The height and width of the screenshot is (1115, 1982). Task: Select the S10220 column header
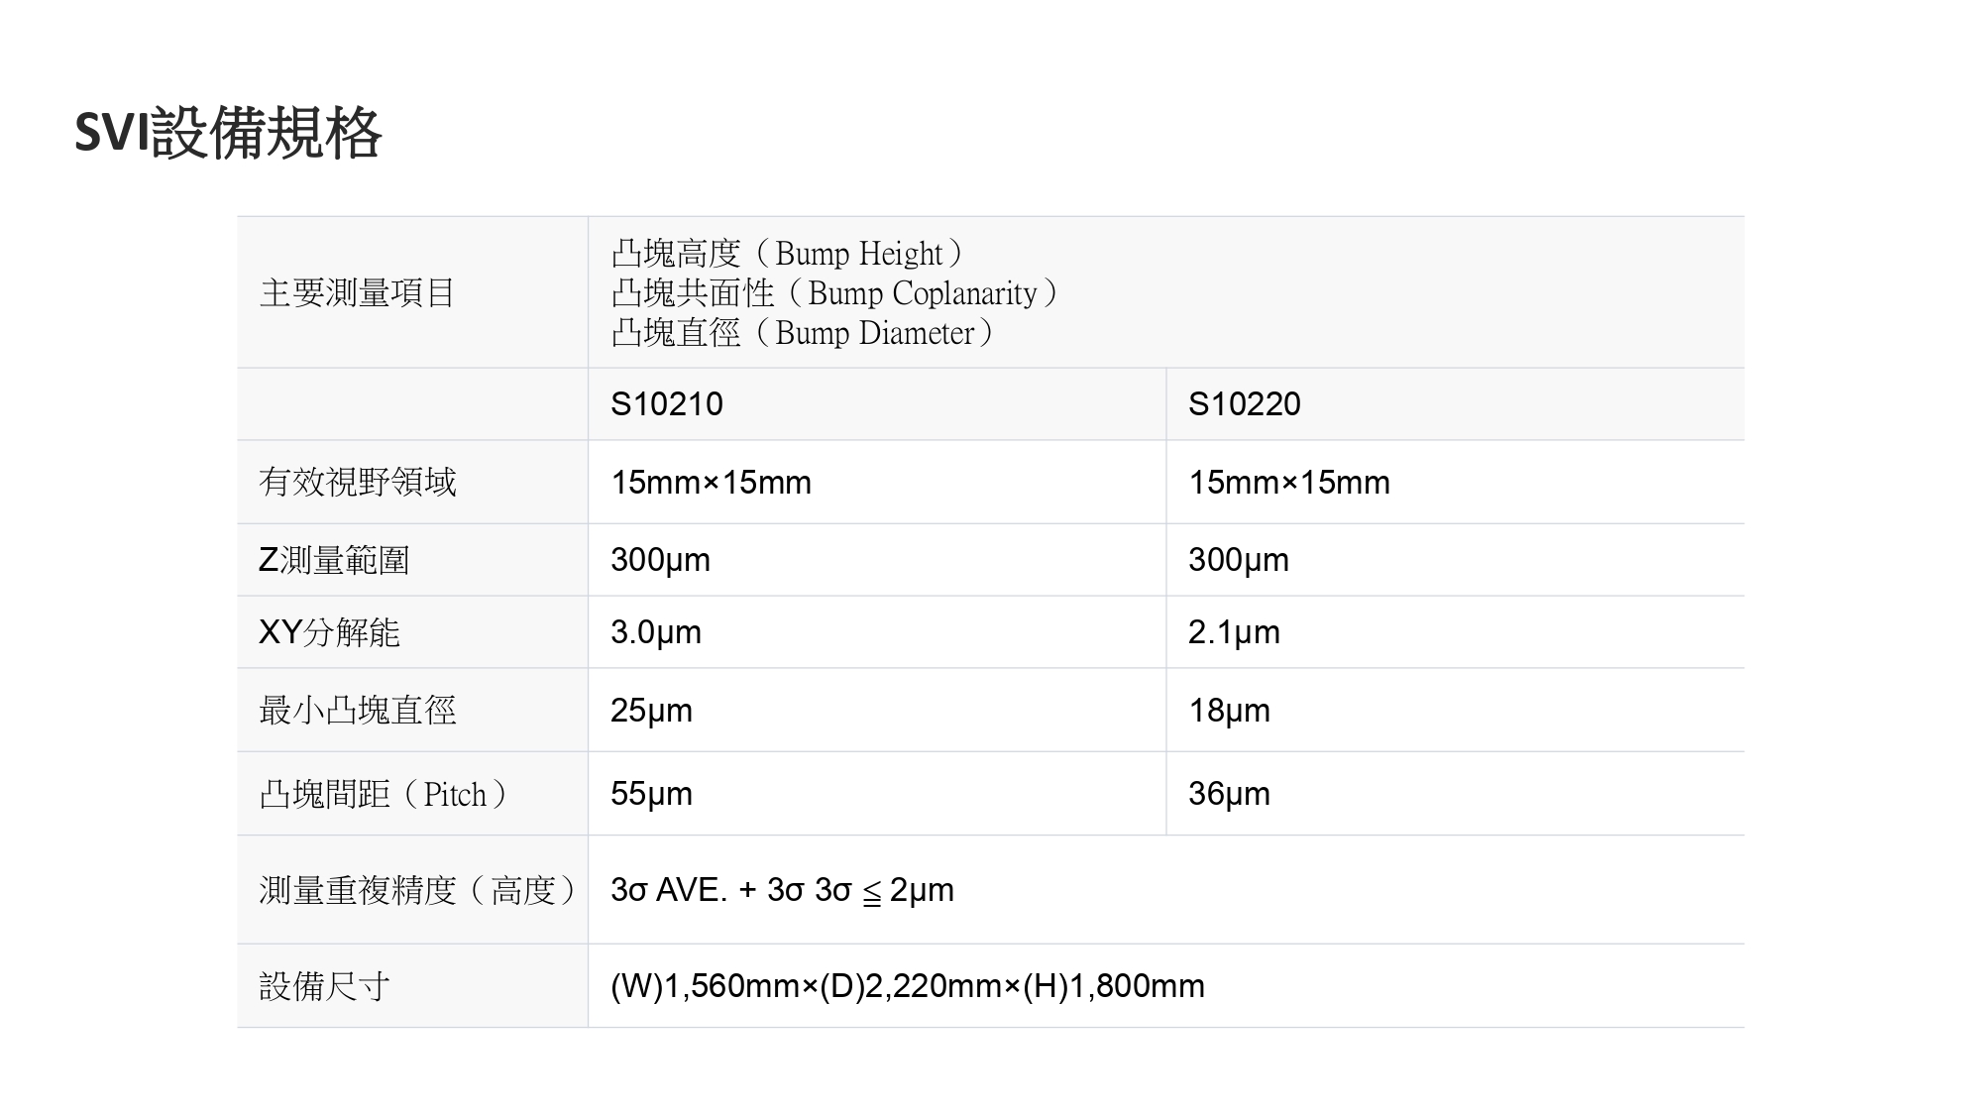coord(1244,404)
